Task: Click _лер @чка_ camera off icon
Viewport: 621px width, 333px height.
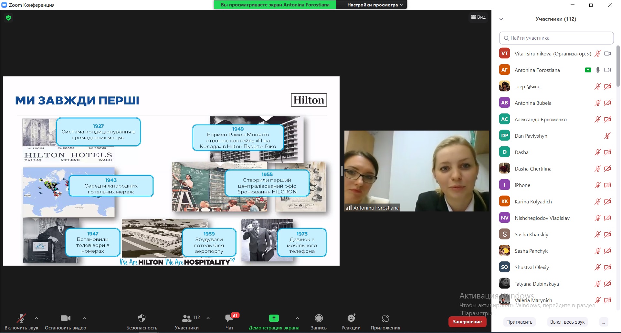Action: (x=607, y=86)
